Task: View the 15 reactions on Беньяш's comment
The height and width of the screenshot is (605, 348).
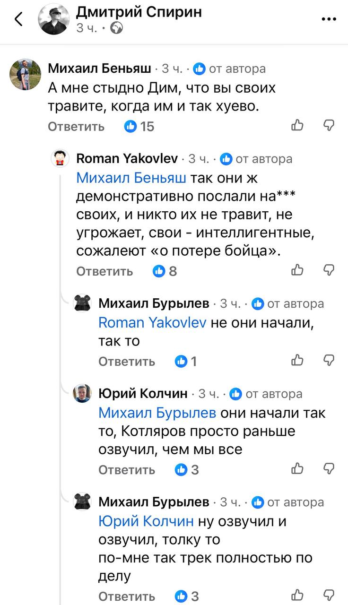Action: 139,127
